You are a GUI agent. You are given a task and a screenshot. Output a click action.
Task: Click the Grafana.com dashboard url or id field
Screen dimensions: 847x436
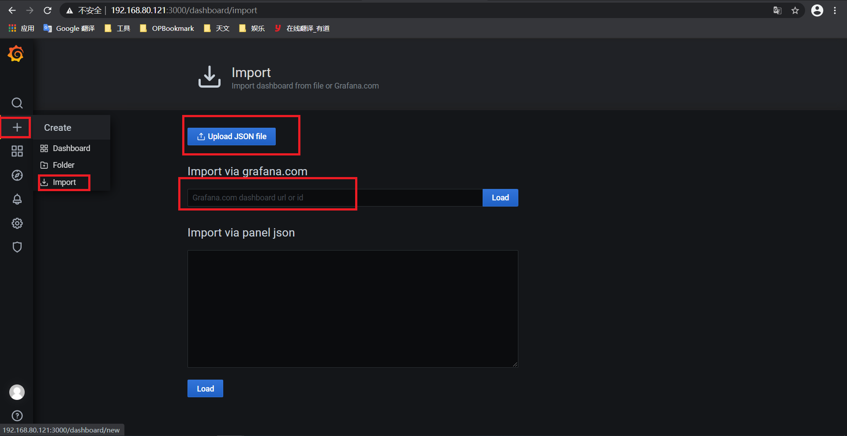pos(335,198)
